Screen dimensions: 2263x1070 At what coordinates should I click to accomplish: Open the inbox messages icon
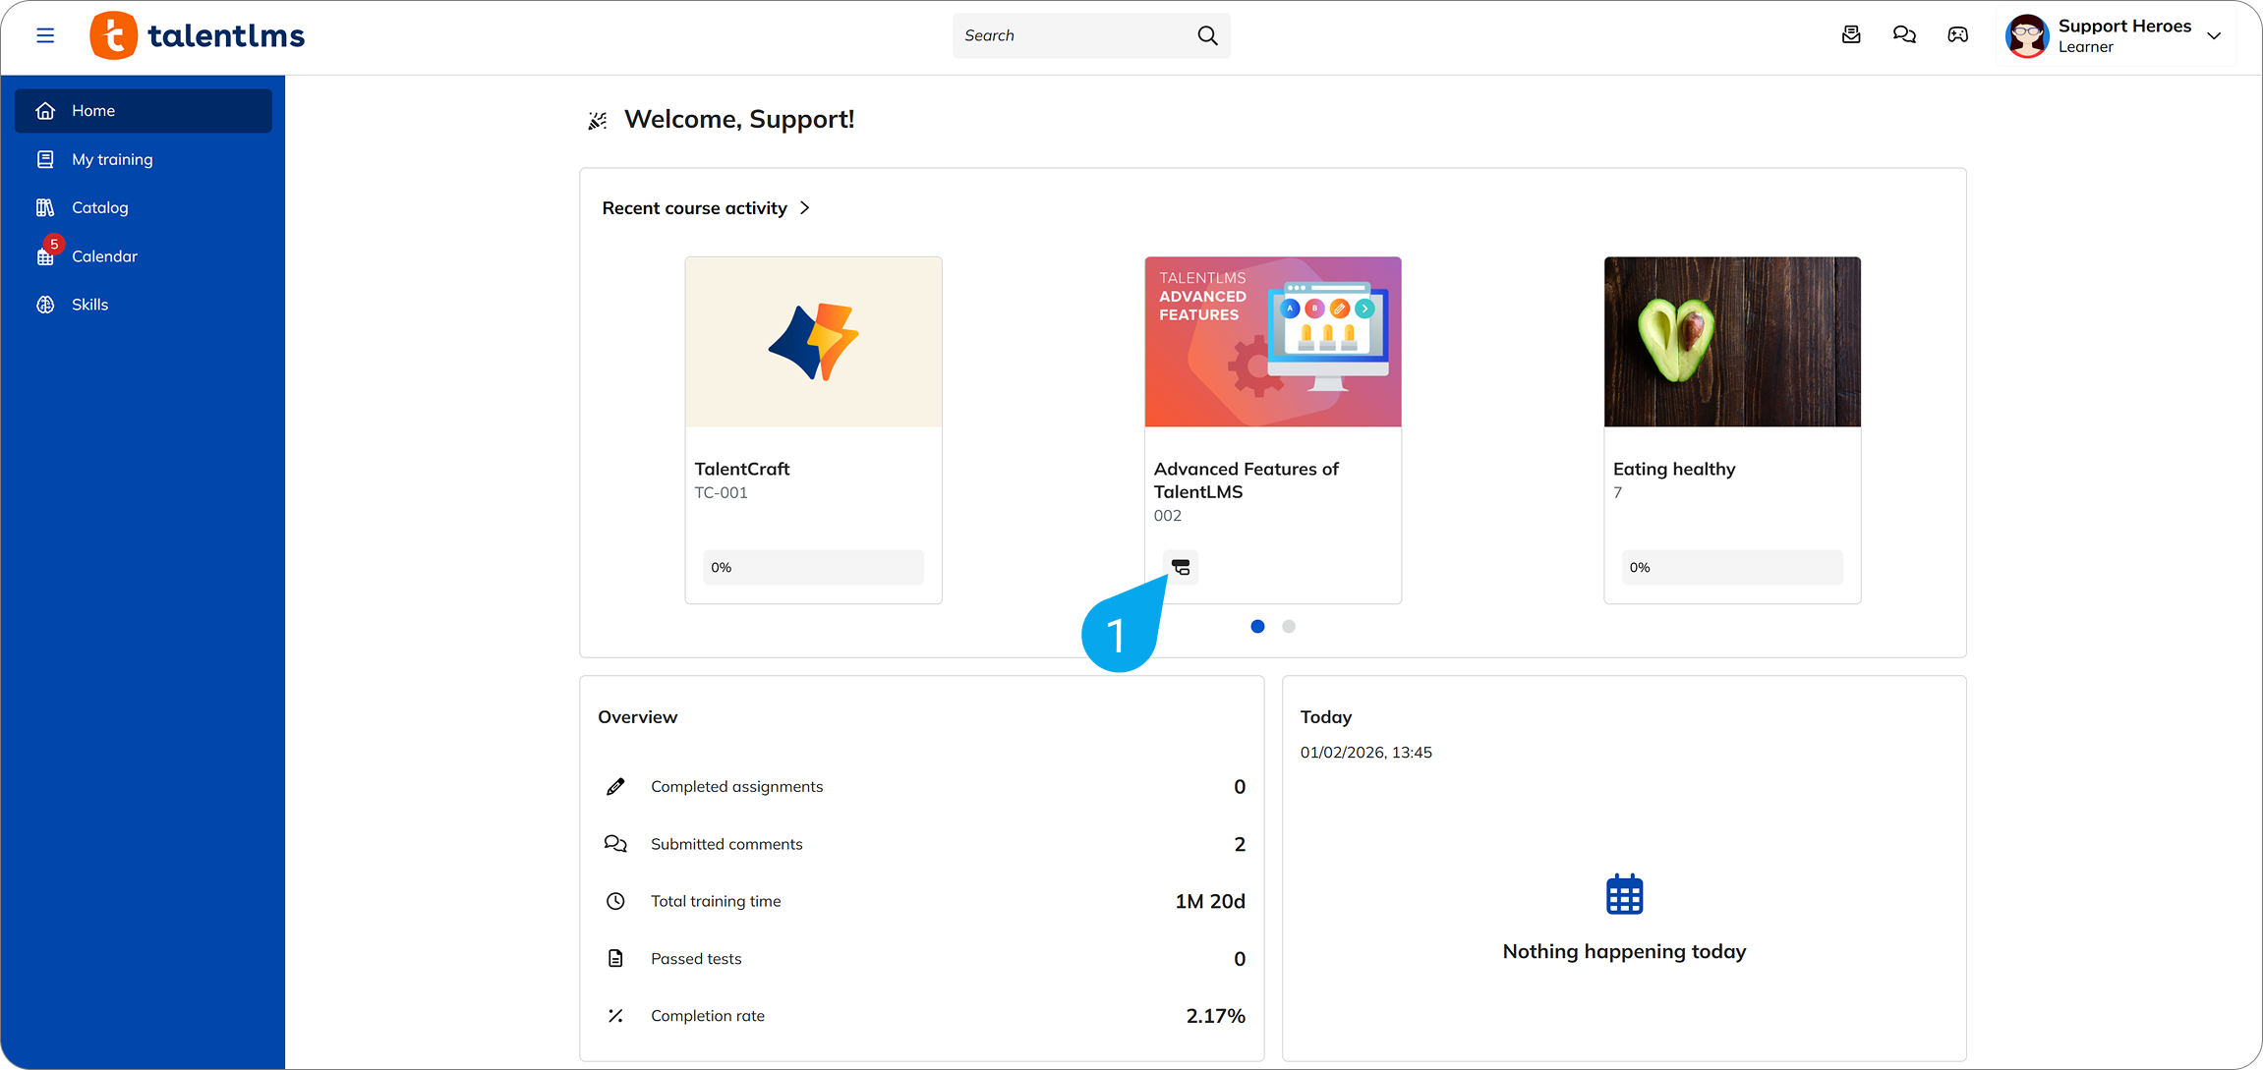[x=1851, y=34]
